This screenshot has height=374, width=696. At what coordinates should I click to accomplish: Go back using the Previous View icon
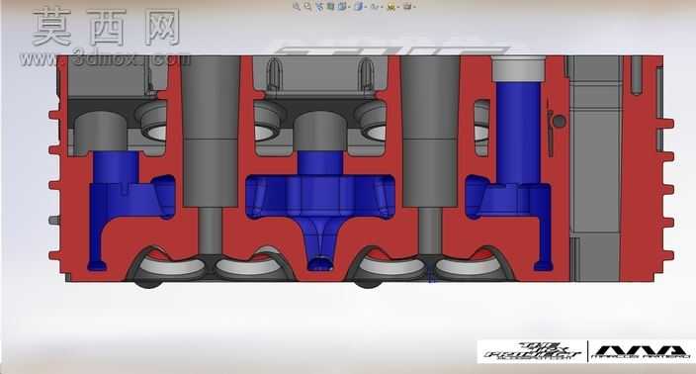coord(319,7)
